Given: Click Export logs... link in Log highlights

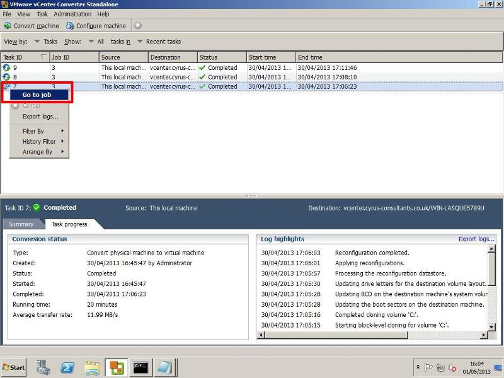Looking at the screenshot, I should (476, 239).
